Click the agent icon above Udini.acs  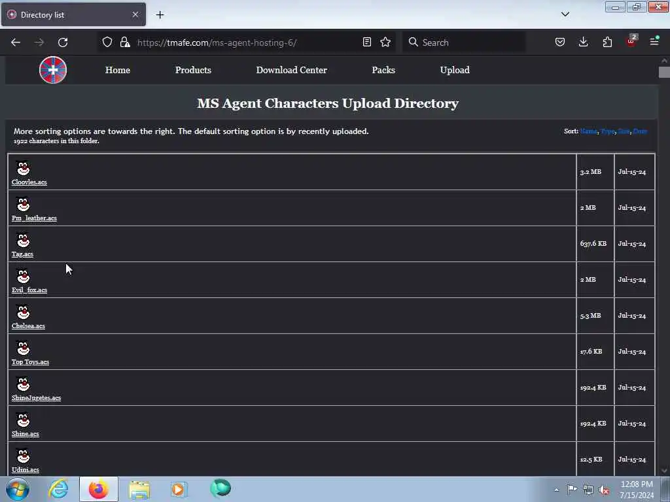click(23, 456)
